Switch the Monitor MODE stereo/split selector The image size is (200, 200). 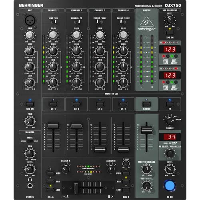(30, 141)
